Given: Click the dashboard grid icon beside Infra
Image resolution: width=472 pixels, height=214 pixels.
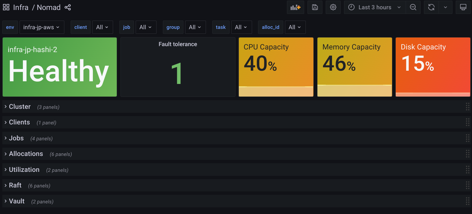Looking at the screenshot, I should coord(6,7).
